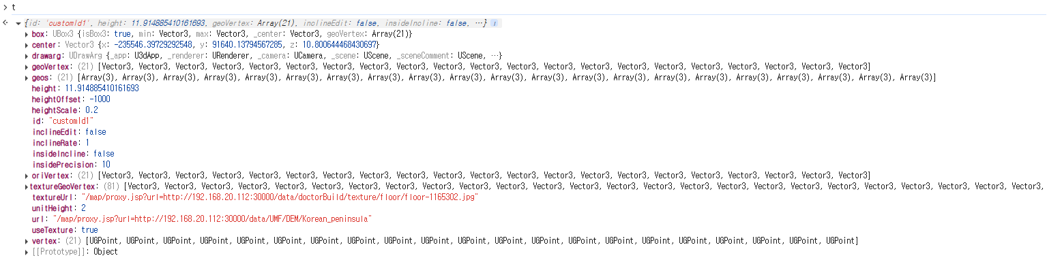Select the unitHeight value 2
This screenshot has width=1047, height=260.
click(83, 208)
